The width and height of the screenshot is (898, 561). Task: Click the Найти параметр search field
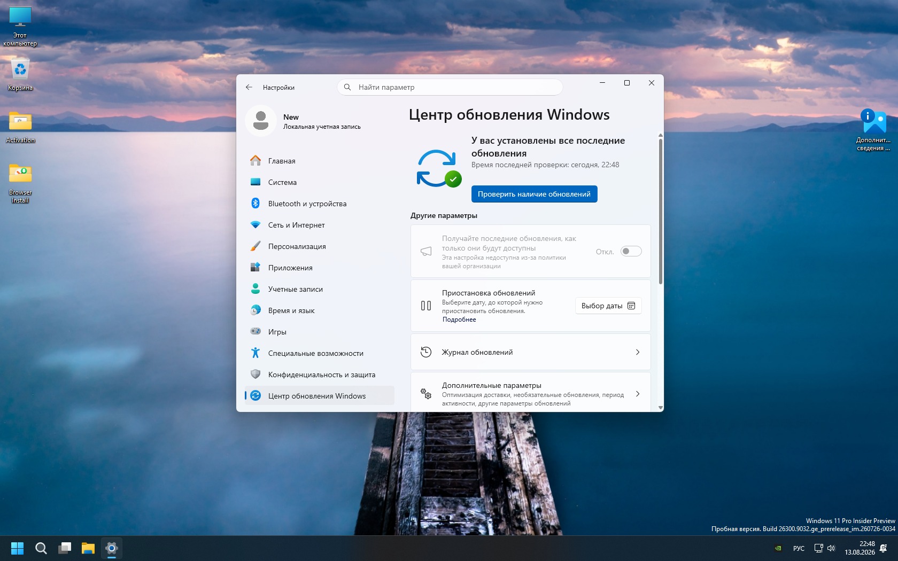coord(450,87)
